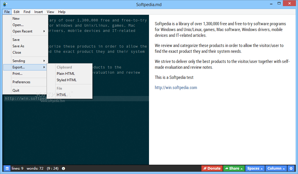Image resolution: width=298 pixels, height=174 pixels.
Task: Open the Column layout dropdown
Action: pyautogui.click(x=276, y=168)
